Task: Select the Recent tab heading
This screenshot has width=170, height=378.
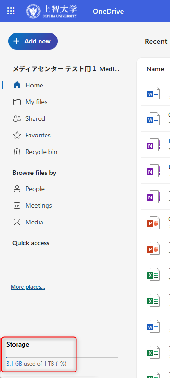Action: click(156, 42)
